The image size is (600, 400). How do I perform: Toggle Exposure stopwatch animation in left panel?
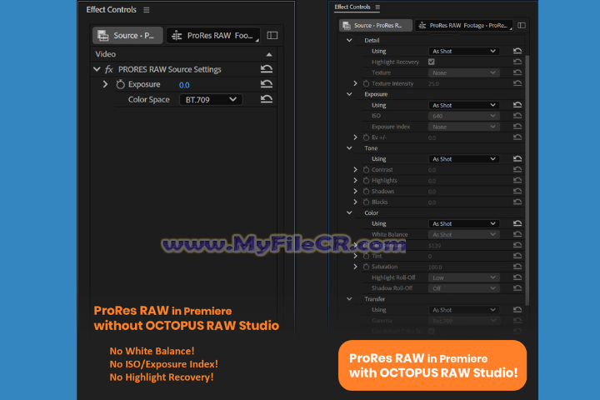(x=120, y=84)
